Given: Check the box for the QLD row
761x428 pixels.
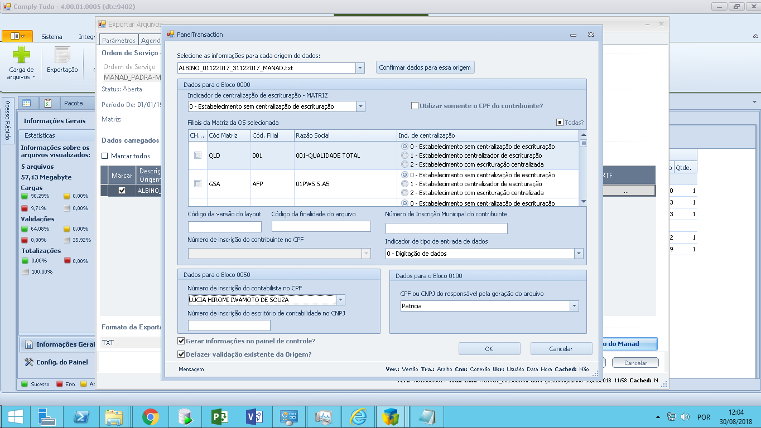Looking at the screenshot, I should (x=198, y=155).
